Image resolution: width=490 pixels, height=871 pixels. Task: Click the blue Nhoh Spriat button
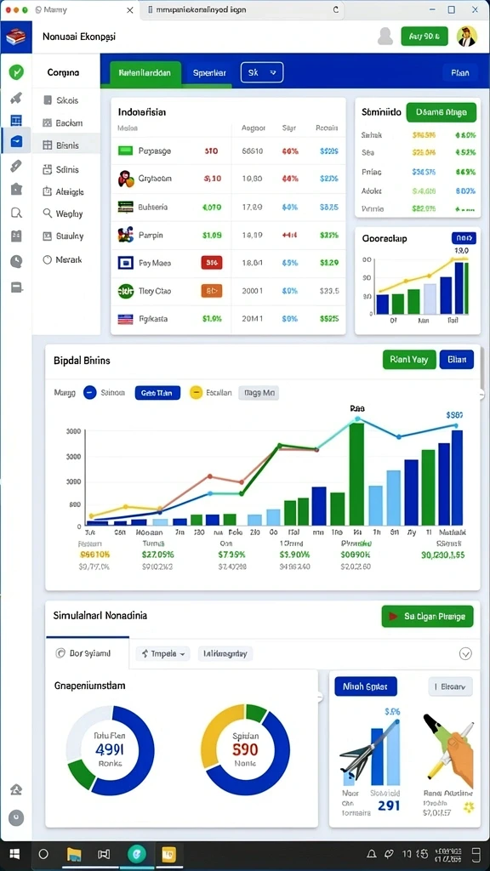(x=366, y=686)
